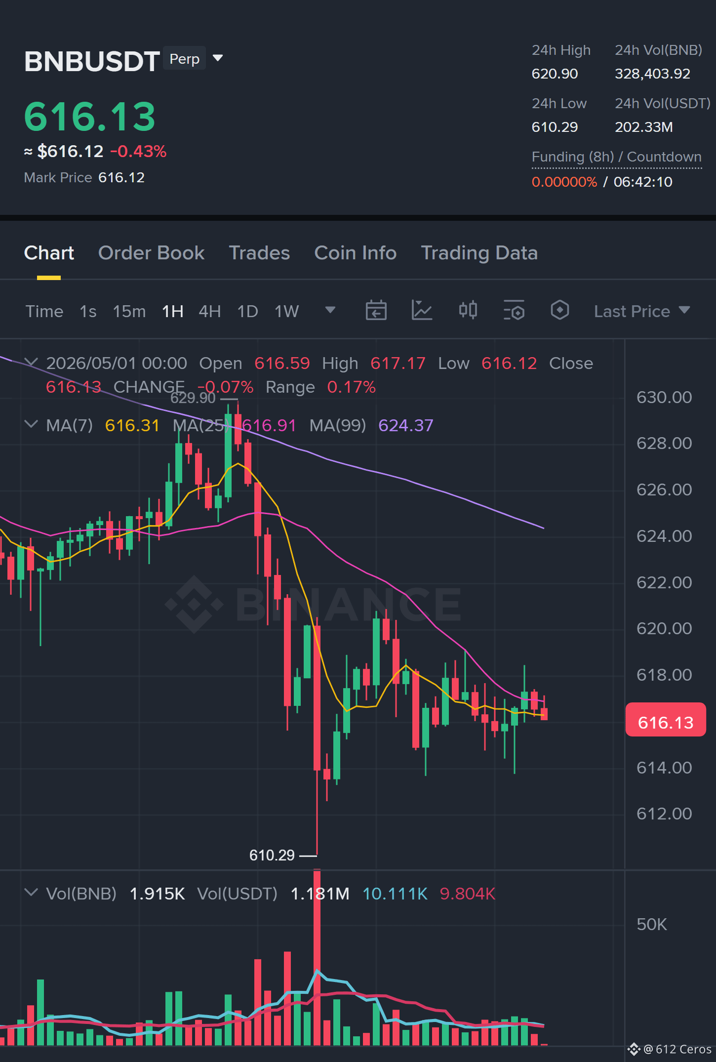
Task: Expand the more time intervals dropdown
Action: tap(330, 310)
